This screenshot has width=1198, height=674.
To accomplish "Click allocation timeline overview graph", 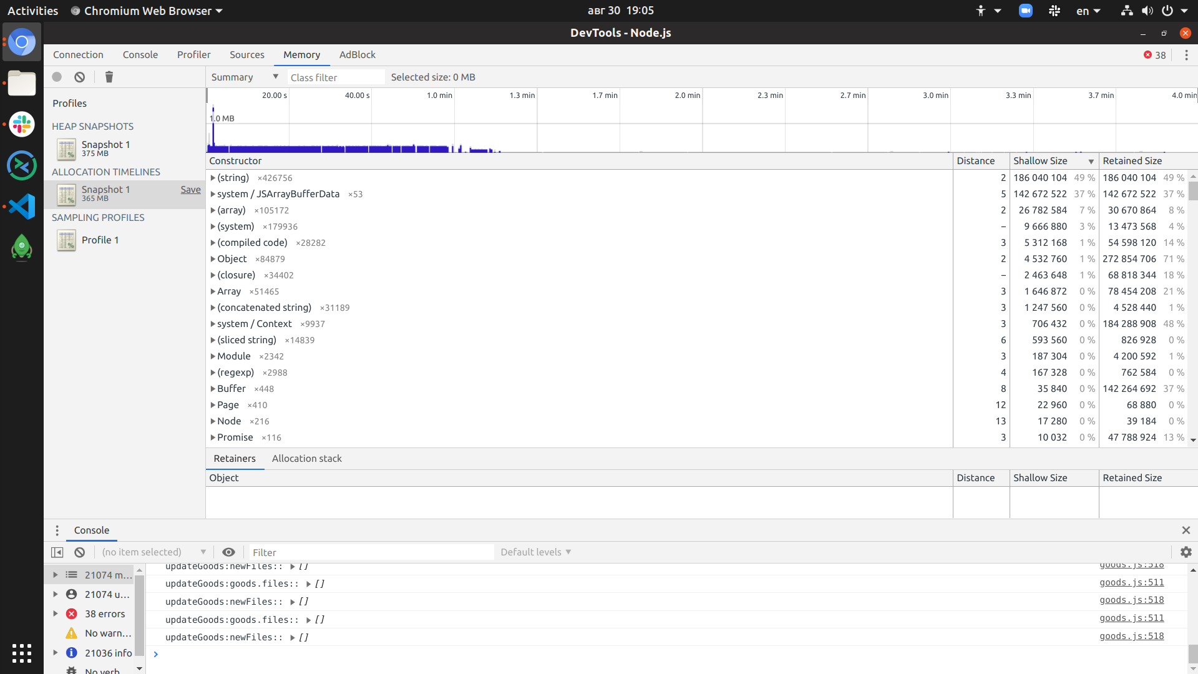I will (702, 120).
